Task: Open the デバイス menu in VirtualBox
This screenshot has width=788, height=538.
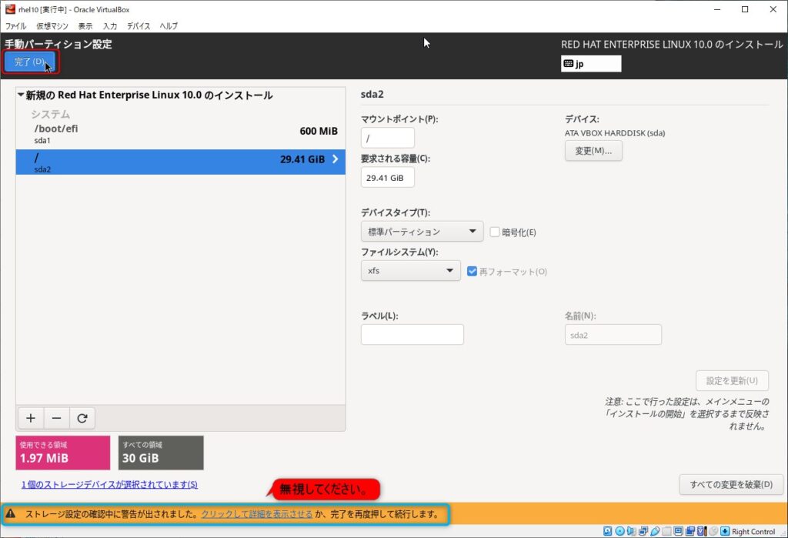Action: [139, 26]
